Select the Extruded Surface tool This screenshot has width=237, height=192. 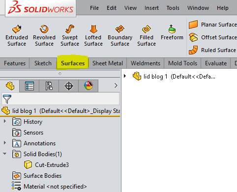(17, 35)
